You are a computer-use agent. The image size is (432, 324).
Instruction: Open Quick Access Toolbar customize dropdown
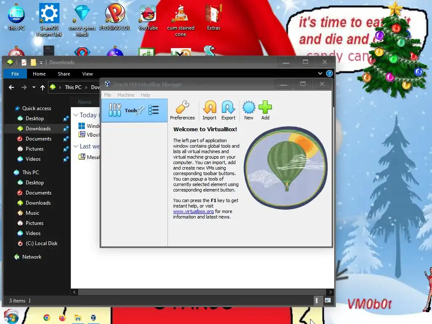[41, 63]
